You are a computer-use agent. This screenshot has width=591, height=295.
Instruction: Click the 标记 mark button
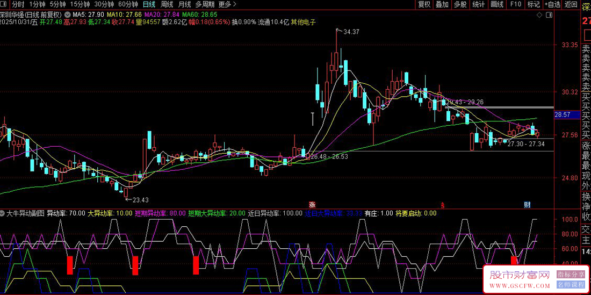[534, 4]
